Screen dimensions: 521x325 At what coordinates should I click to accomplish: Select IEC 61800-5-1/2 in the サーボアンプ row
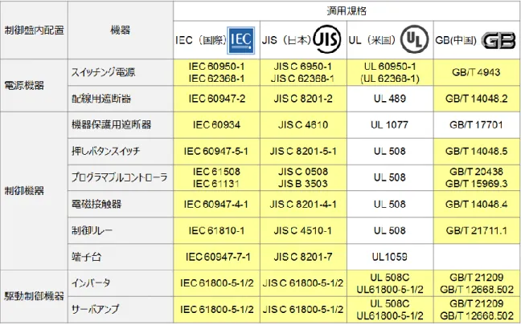pos(216,310)
